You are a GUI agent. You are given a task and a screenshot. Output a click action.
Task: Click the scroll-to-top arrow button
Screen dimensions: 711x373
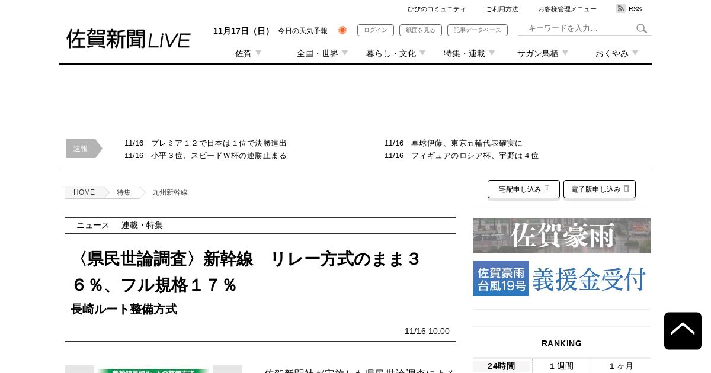coord(683,331)
